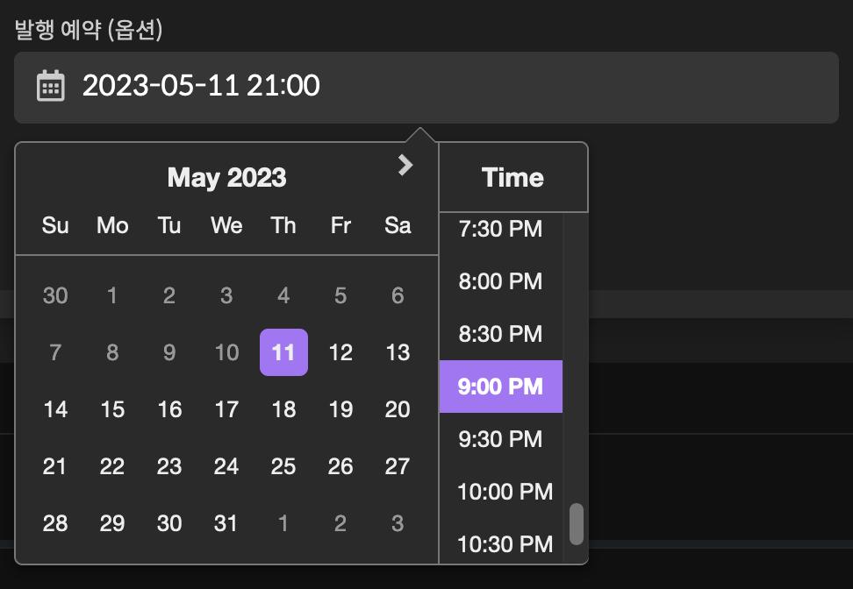Screen dimensions: 853x589
Task: Choose Sunday May 14
Action: click(x=55, y=409)
